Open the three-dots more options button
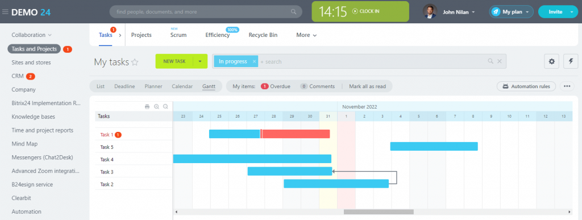 click(x=567, y=86)
